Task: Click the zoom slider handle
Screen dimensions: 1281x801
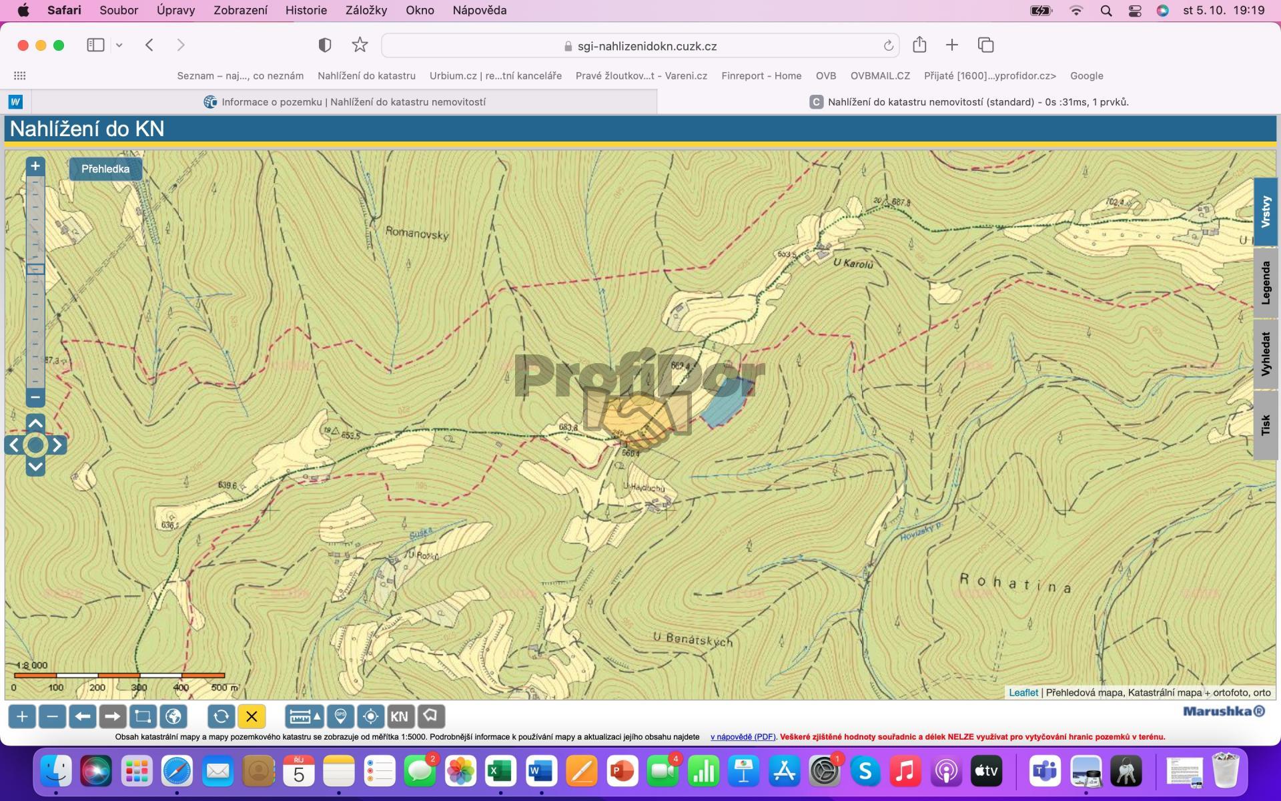Action: 35,269
